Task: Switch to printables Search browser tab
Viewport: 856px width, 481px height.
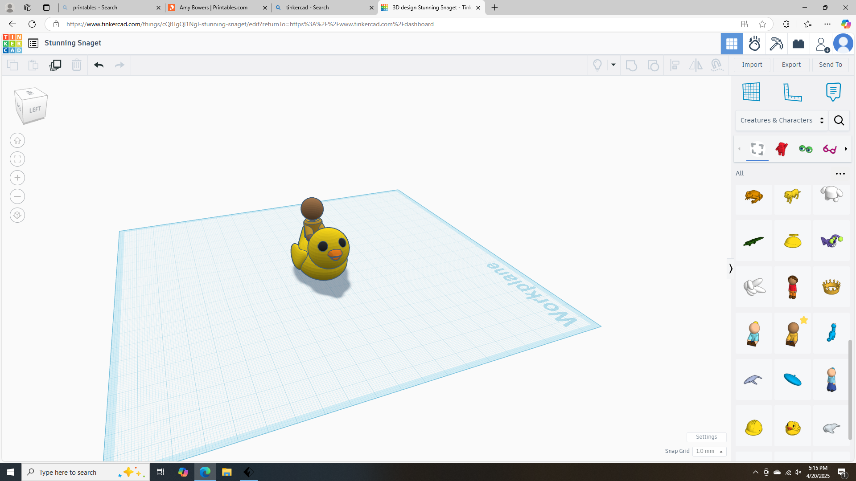Action: pos(111,8)
